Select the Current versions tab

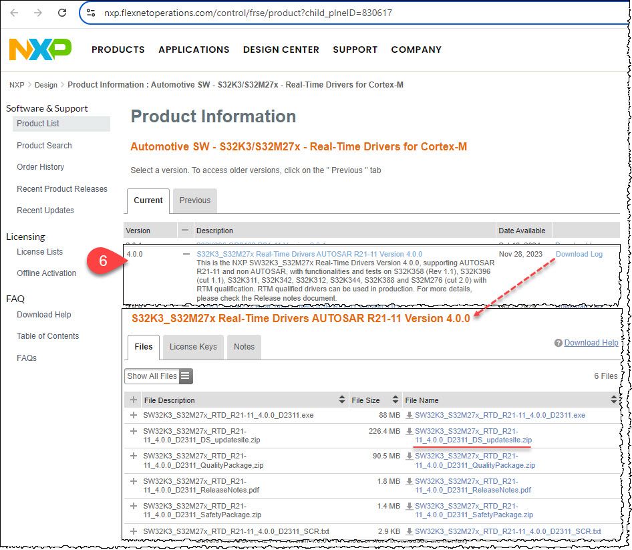[x=148, y=200]
